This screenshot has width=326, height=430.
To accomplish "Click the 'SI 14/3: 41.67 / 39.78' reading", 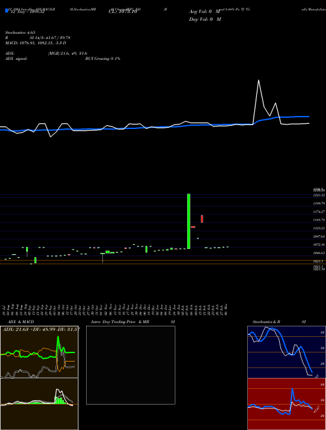I will coord(50,38).
